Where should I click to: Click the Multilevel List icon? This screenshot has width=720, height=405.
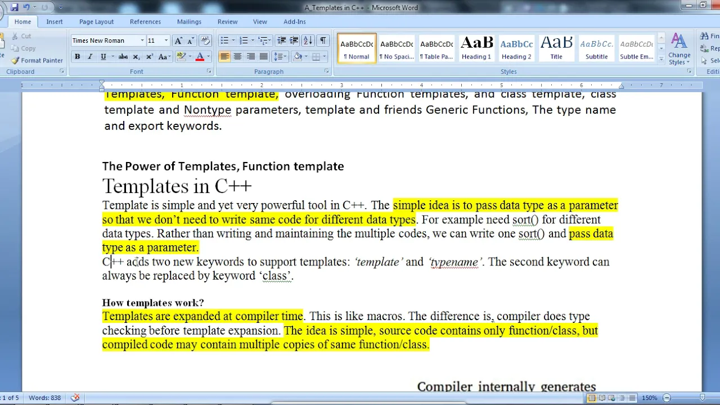pos(263,40)
